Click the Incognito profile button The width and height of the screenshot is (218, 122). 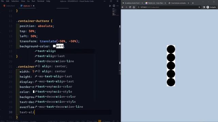tap(211, 7)
